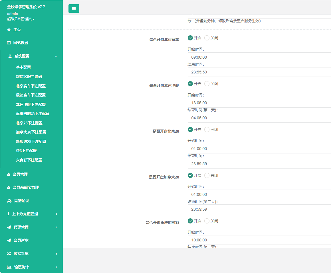
Task: Open 快3下注配置 submenu link
Action: click(26, 151)
